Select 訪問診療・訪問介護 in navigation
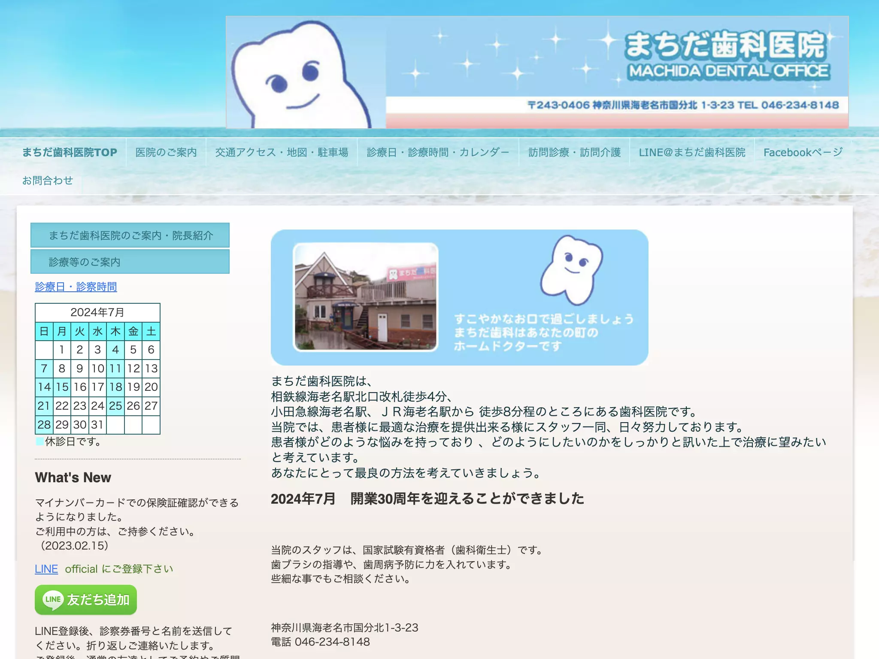The image size is (879, 659). tap(574, 152)
